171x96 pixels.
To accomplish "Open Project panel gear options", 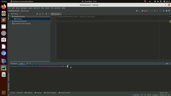I will click(x=46, y=14).
